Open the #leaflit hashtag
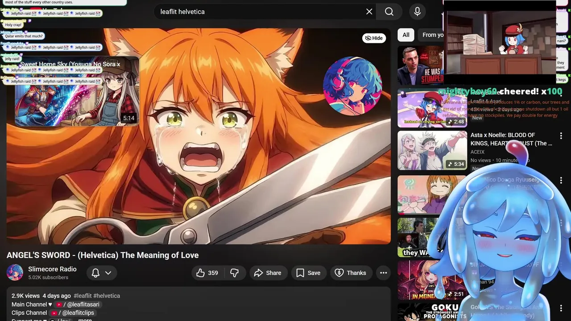Image resolution: width=571 pixels, height=321 pixels. point(83,296)
